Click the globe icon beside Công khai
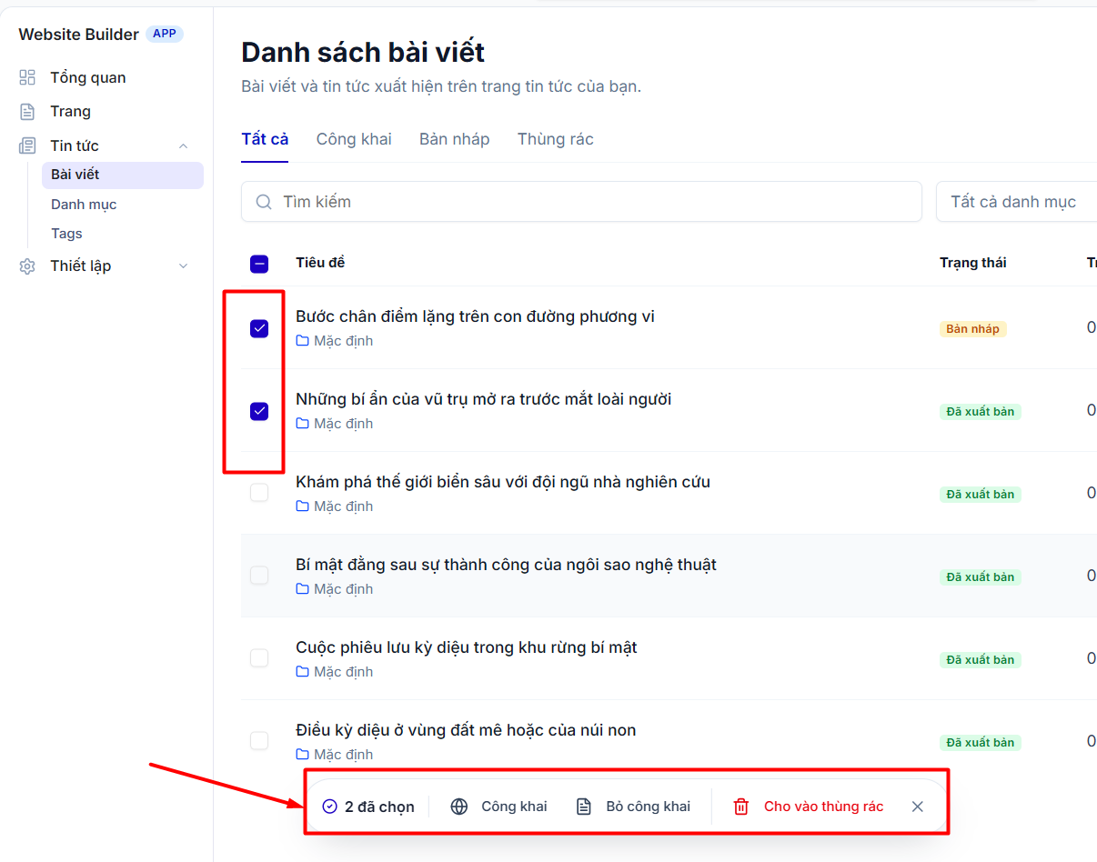Image resolution: width=1097 pixels, height=862 pixels. click(x=459, y=807)
